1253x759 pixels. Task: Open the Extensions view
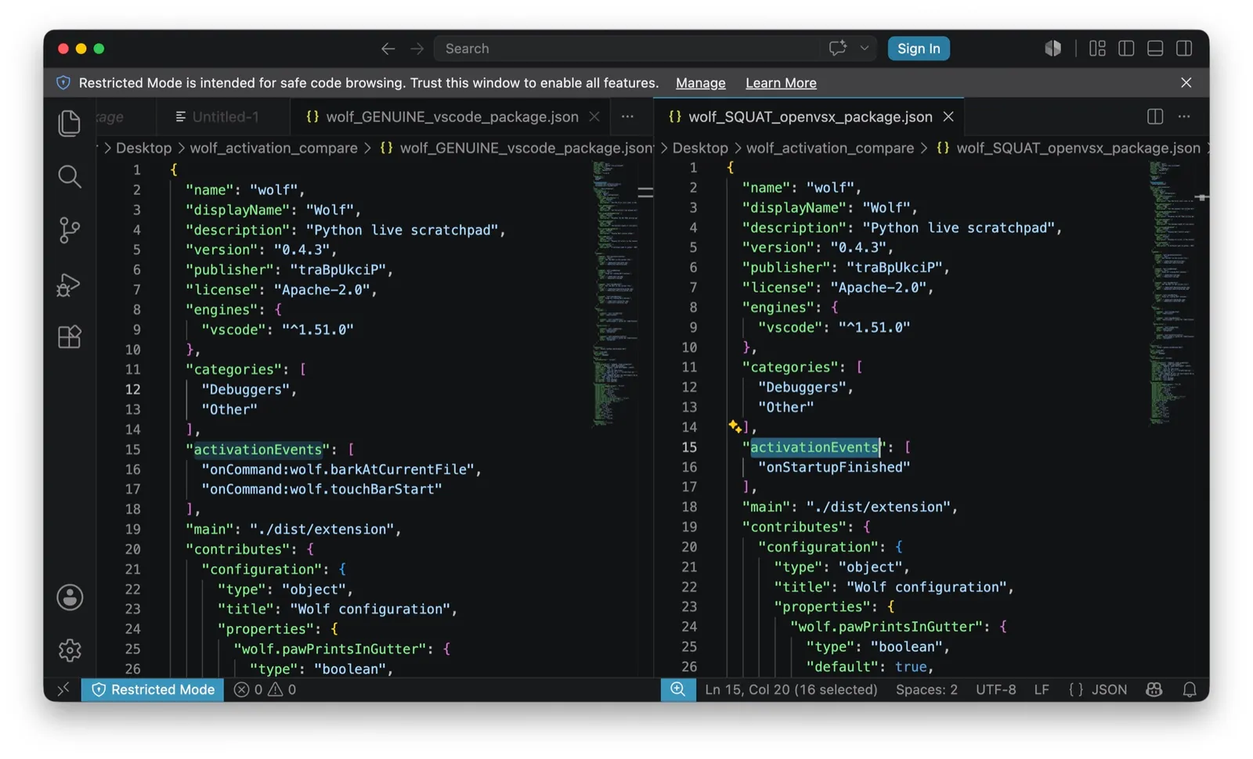pyautogui.click(x=70, y=337)
